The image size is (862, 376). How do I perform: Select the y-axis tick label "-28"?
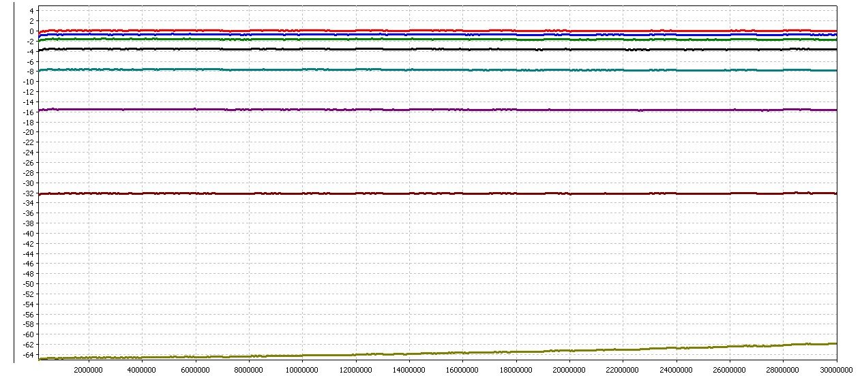coord(28,172)
